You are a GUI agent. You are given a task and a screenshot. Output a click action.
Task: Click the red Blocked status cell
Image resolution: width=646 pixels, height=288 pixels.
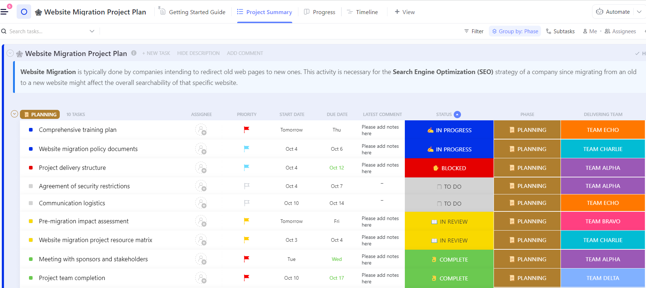[449, 168]
